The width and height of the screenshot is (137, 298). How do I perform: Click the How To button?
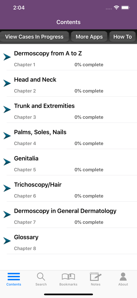click(x=123, y=37)
